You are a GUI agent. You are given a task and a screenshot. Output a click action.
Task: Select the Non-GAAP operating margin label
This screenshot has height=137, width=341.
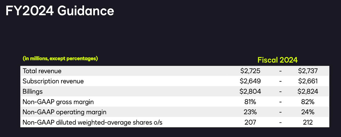[x=64, y=112]
